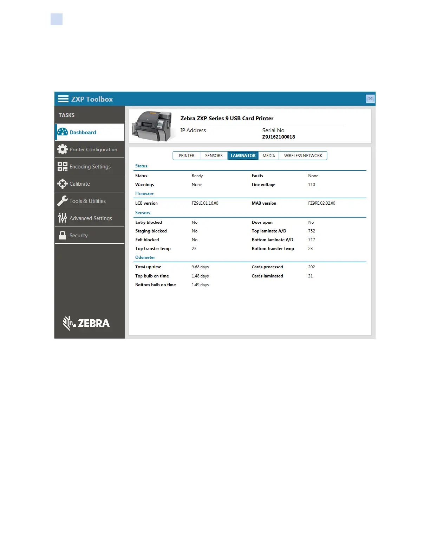Close the ZXP Toolbox window
The image size is (430, 557).
[370, 99]
